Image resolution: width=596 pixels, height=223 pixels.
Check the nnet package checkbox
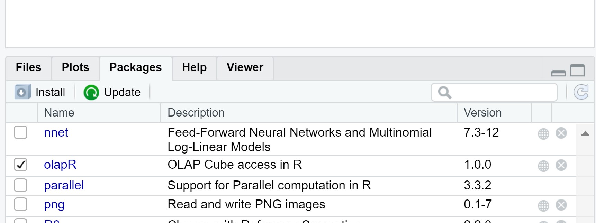click(20, 132)
